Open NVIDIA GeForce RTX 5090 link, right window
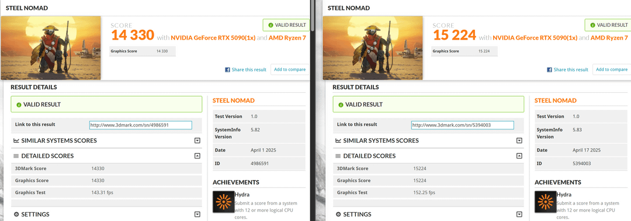 (535, 38)
